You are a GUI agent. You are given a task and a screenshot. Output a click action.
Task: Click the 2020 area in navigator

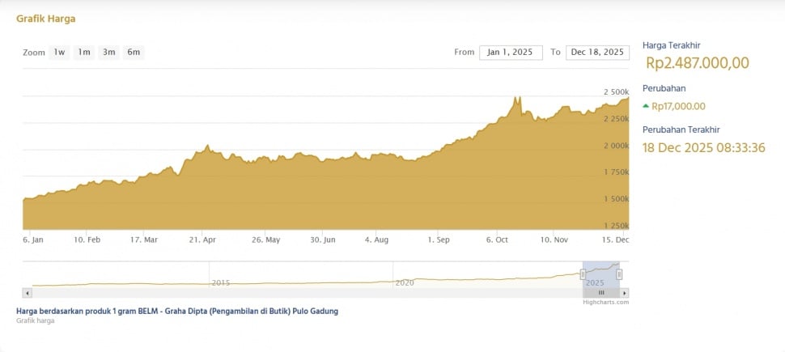(404, 282)
